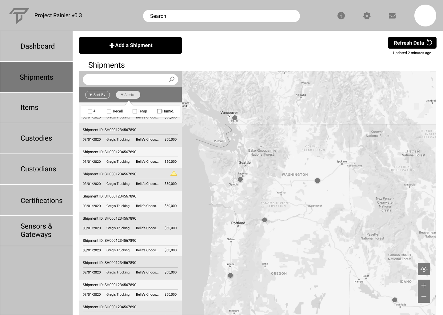The height and width of the screenshot is (315, 443).
Task: Open the messages envelope icon
Action: click(392, 16)
